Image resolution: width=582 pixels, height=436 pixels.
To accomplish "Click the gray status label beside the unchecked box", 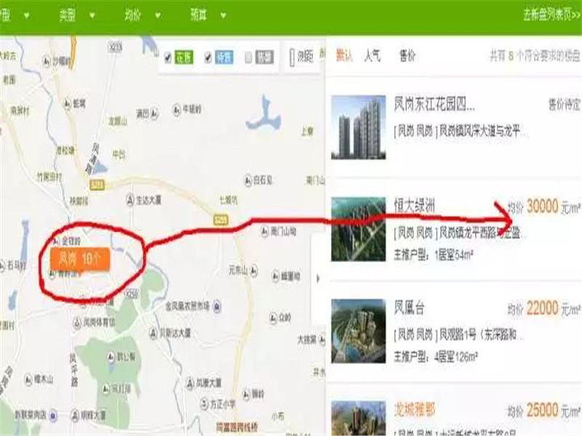I will [x=265, y=57].
